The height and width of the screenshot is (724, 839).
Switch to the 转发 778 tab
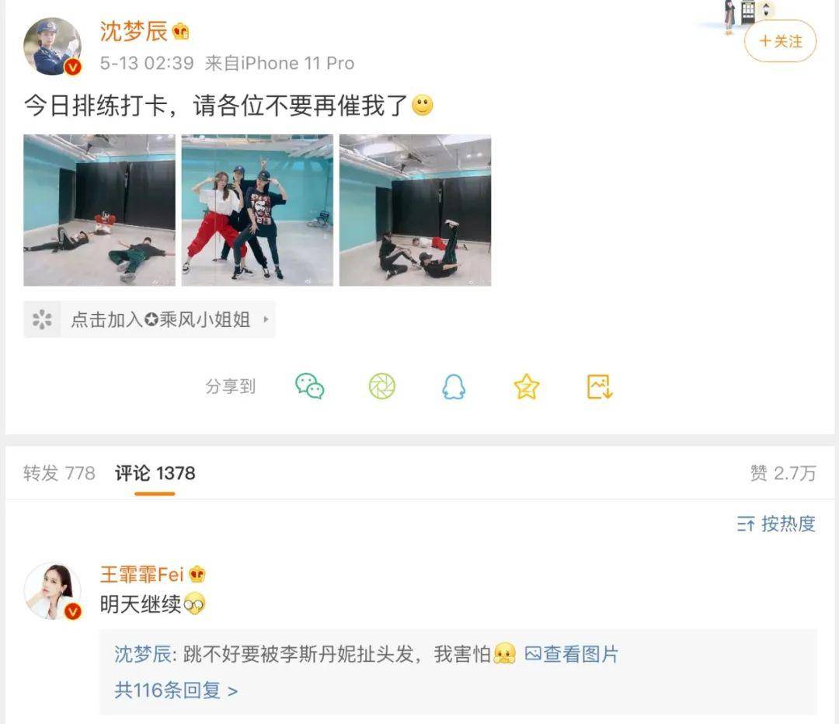pos(59,473)
